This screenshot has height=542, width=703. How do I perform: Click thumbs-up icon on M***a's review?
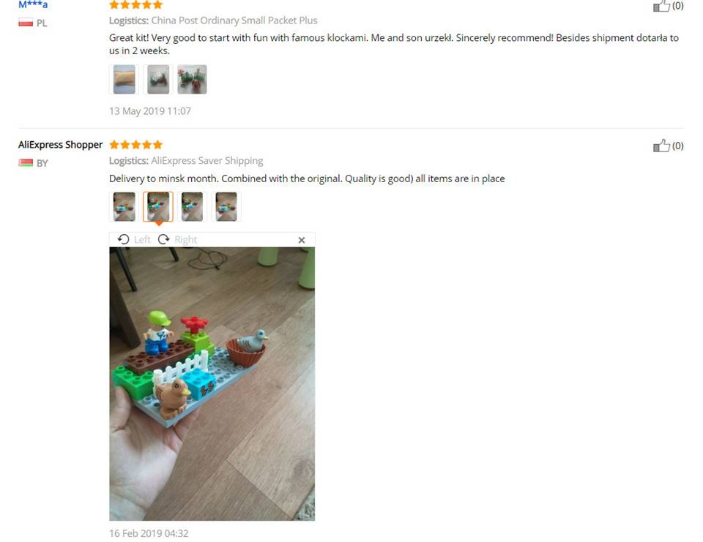coord(661,6)
